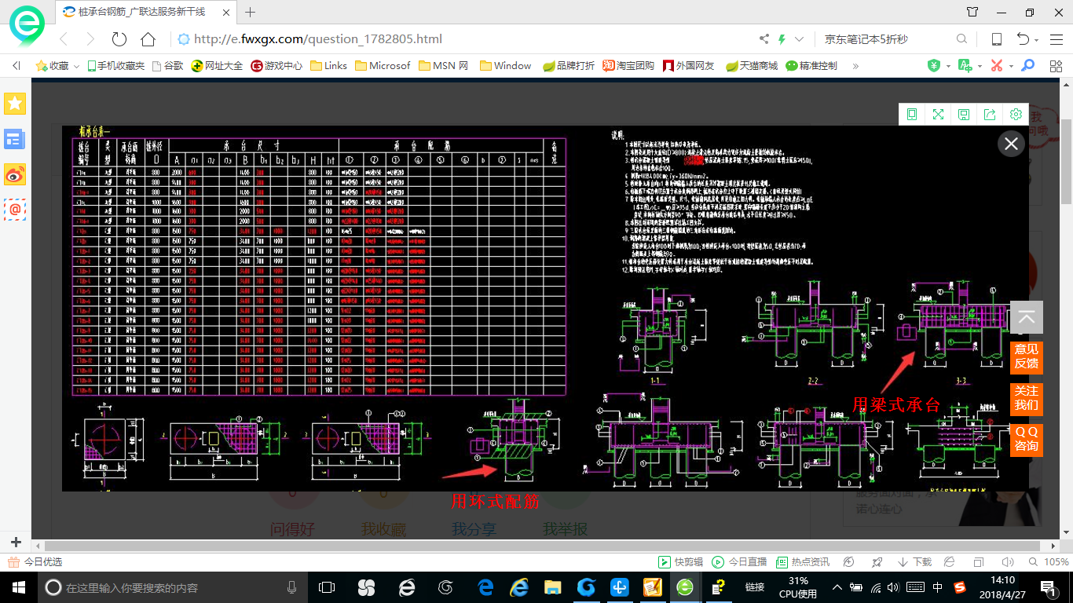This screenshot has height=603, width=1073.
Task: Open the 天猫商城 bookmark
Action: point(751,66)
